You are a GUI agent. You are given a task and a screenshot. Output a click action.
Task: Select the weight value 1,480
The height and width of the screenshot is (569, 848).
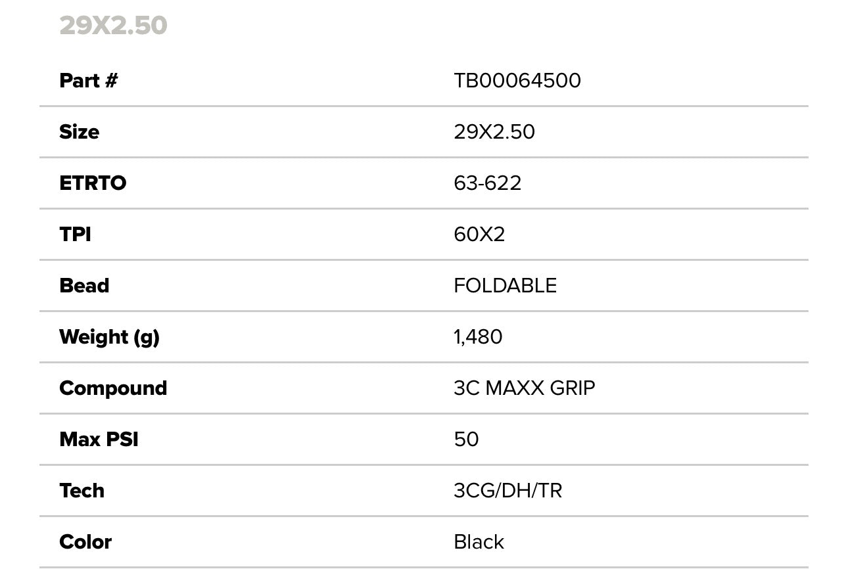click(x=478, y=336)
